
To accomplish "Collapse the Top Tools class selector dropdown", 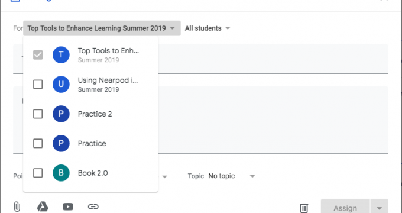I will pyautogui.click(x=102, y=28).
